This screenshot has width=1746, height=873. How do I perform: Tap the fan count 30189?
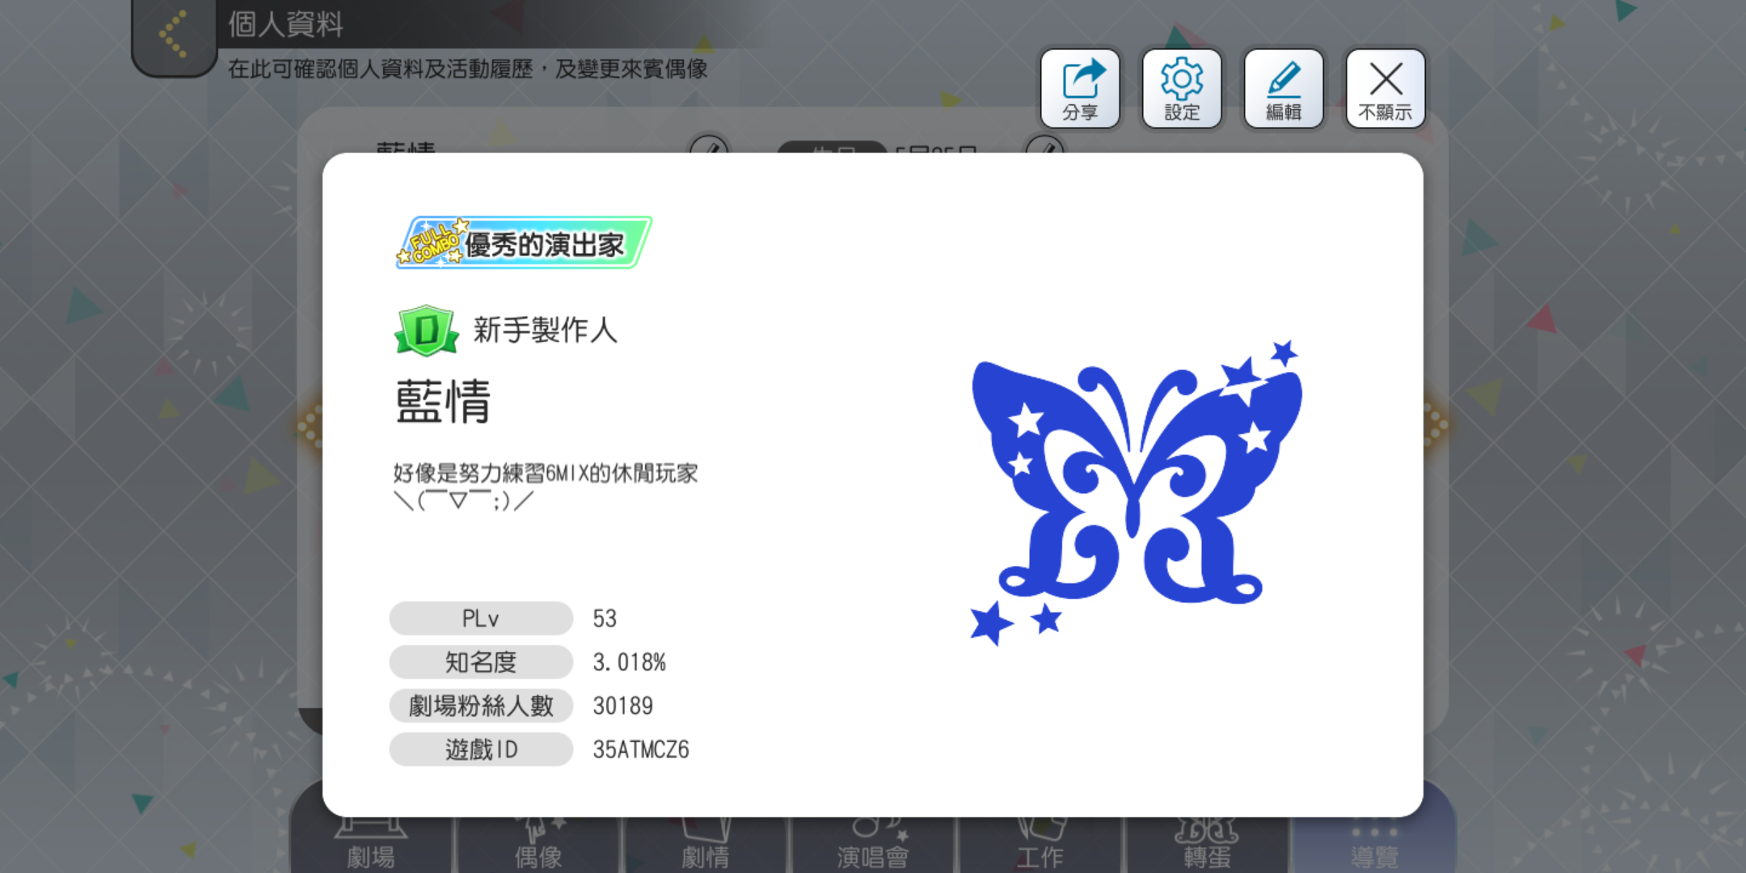click(x=622, y=706)
